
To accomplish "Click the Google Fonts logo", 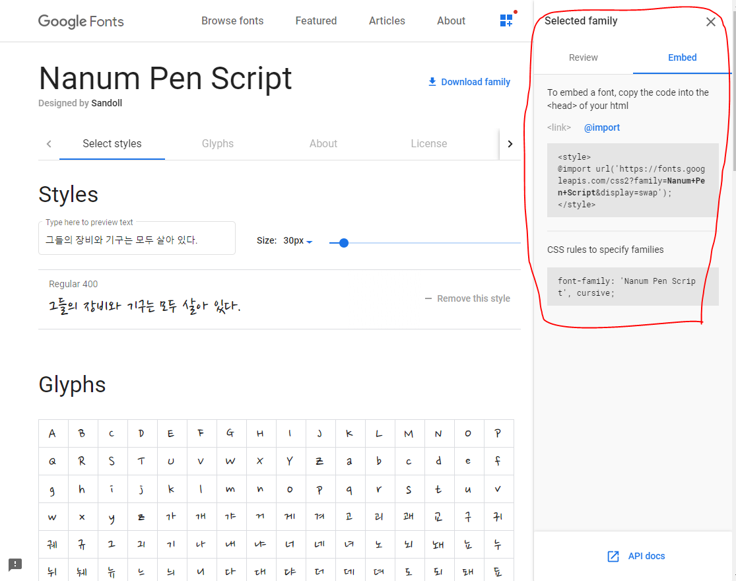I will (x=81, y=21).
